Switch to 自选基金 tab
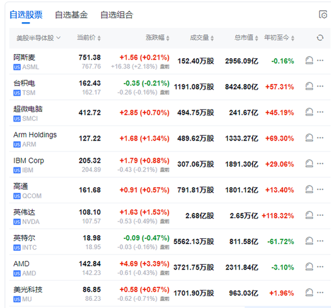 pos(72,15)
